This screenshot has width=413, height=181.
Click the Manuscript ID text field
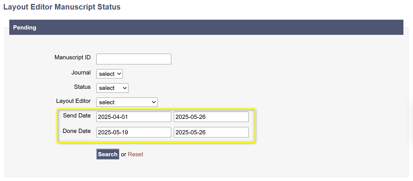(x=134, y=59)
